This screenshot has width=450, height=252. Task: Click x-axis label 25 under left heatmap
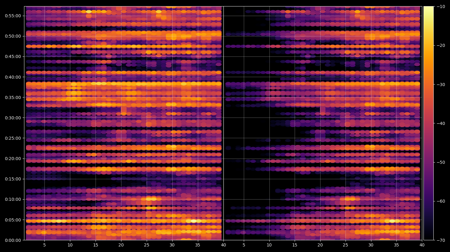pos(146,245)
